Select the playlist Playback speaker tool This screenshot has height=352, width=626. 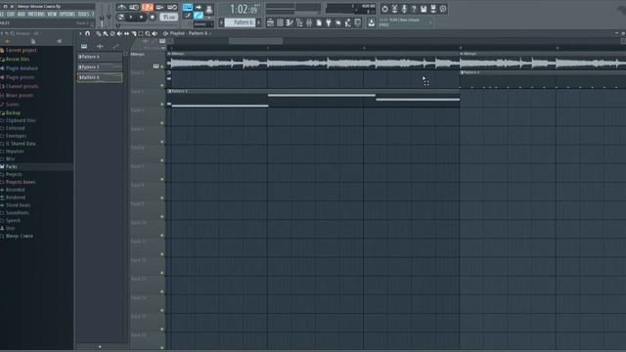(155, 33)
